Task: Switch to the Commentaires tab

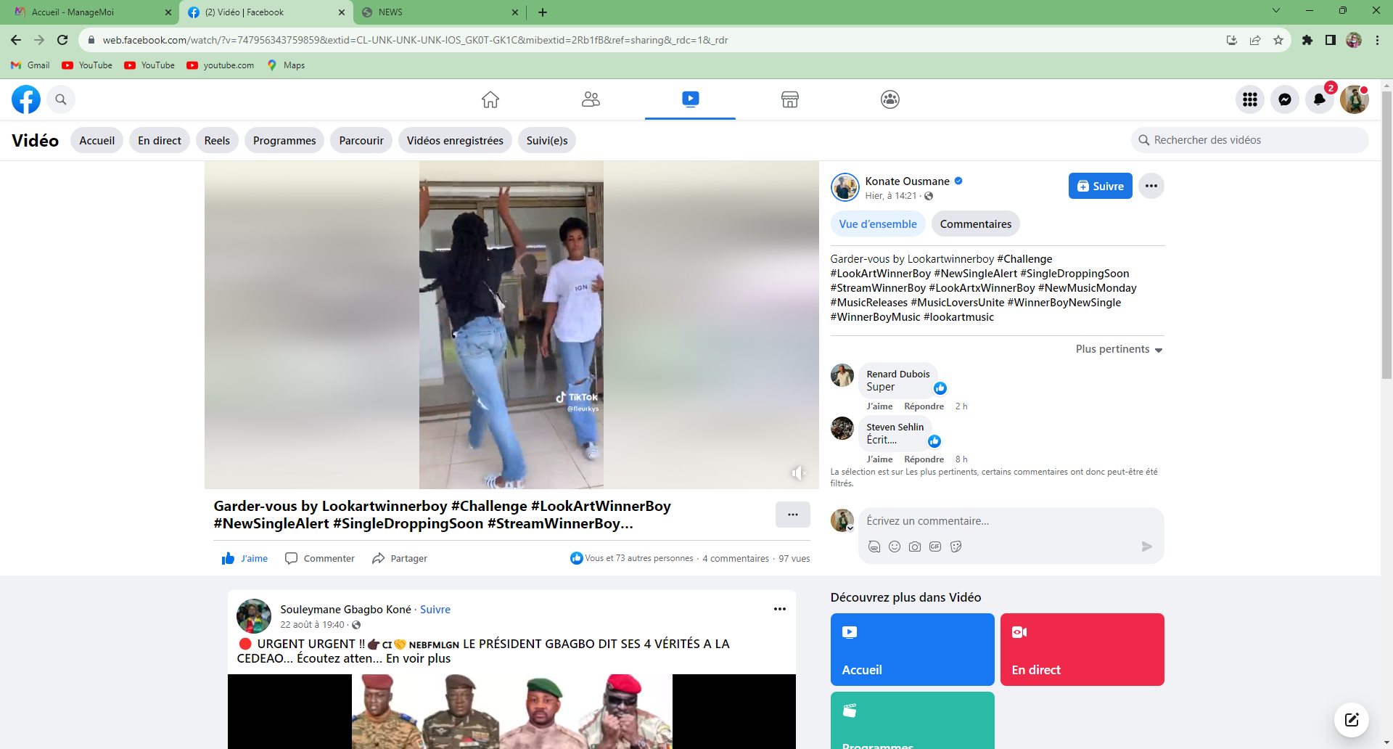Action: pyautogui.click(x=975, y=224)
